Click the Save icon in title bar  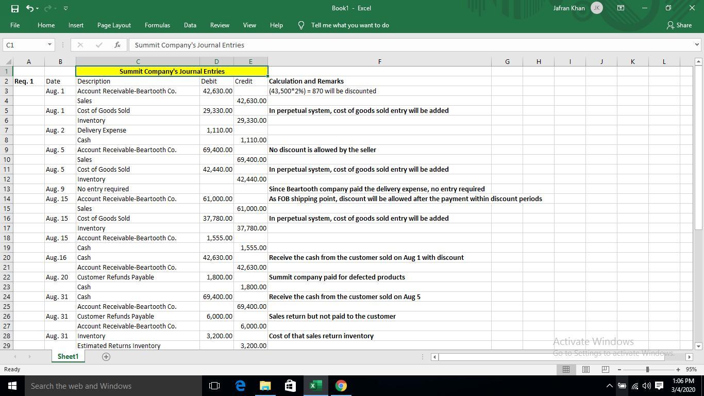[14, 8]
